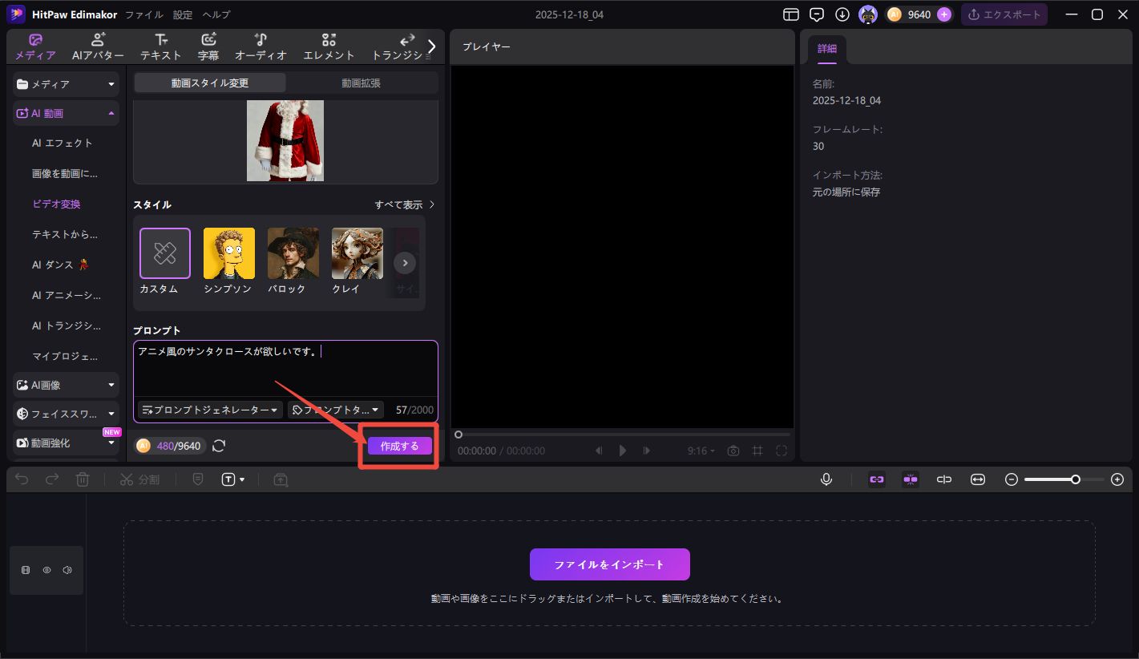Toggle the timeline magnet link icon
The image size is (1139, 659).
[877, 479]
